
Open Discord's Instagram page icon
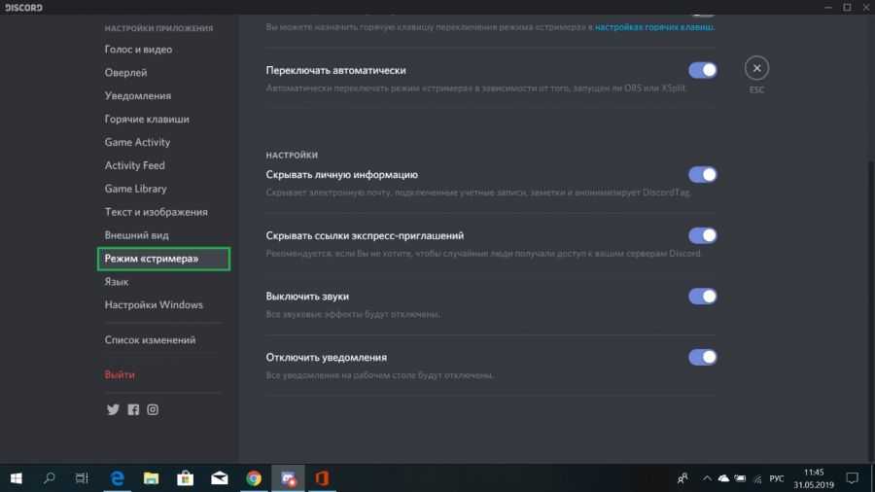(x=153, y=409)
